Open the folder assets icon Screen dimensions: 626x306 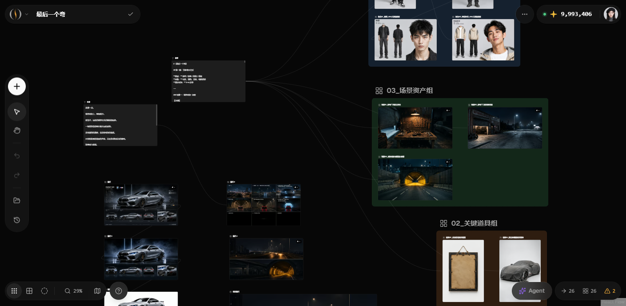click(17, 200)
